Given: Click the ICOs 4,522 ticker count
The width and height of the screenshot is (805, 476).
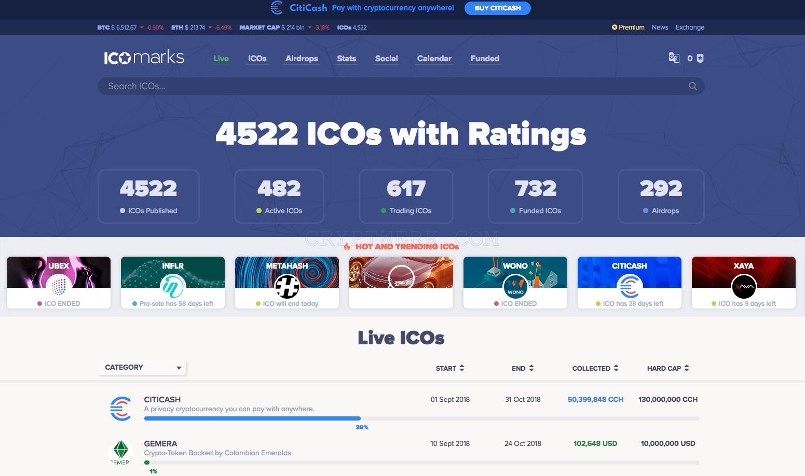Looking at the screenshot, I should click(352, 27).
